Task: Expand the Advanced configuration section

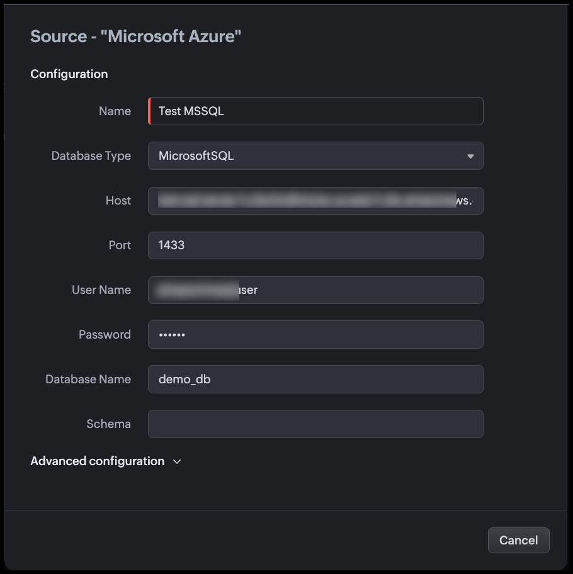Action: pyautogui.click(x=98, y=461)
